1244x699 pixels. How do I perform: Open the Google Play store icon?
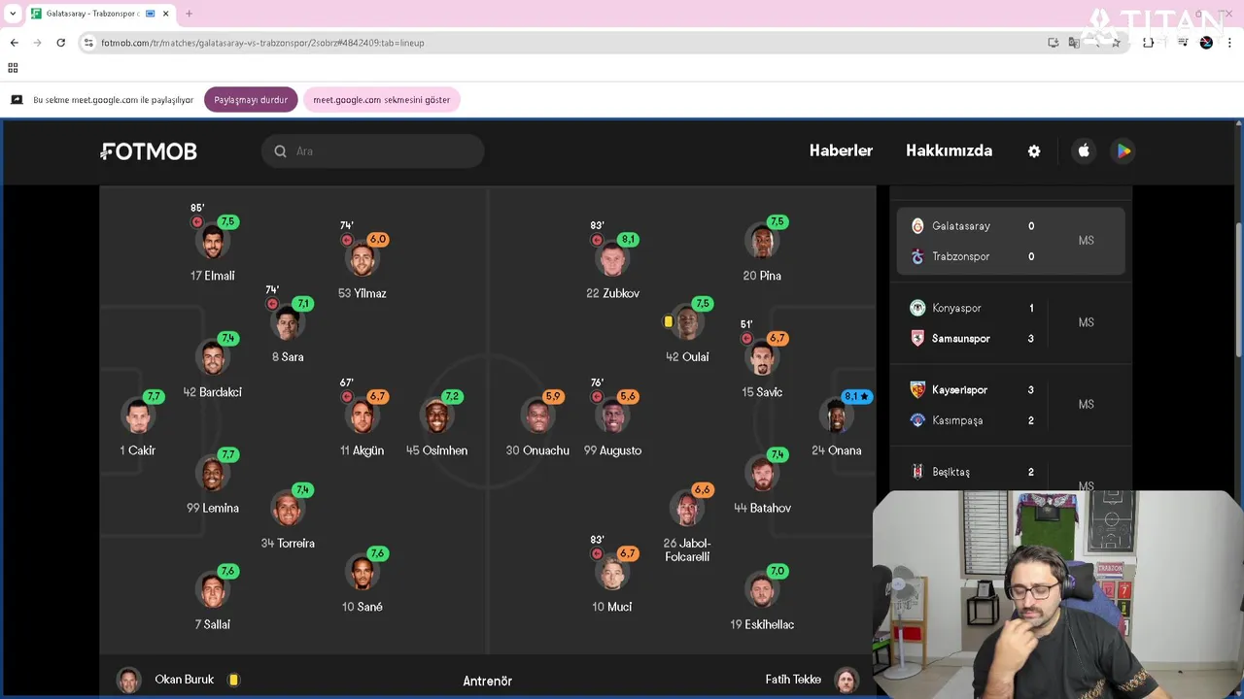(1123, 150)
